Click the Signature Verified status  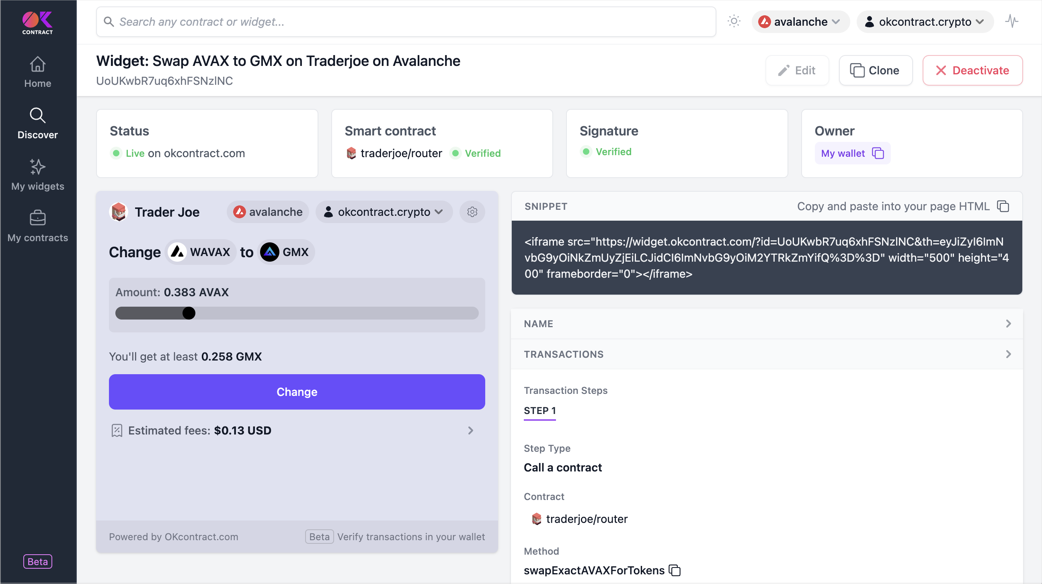(606, 152)
